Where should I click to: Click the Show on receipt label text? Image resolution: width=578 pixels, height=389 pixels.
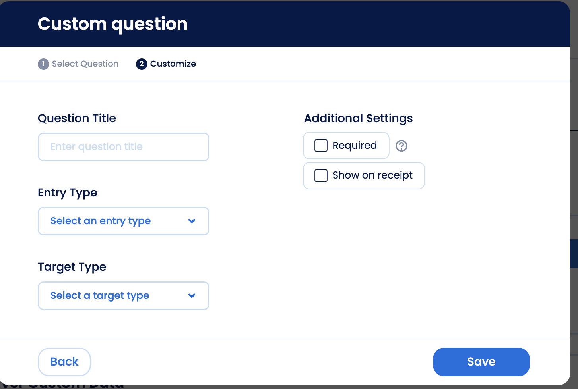click(372, 175)
